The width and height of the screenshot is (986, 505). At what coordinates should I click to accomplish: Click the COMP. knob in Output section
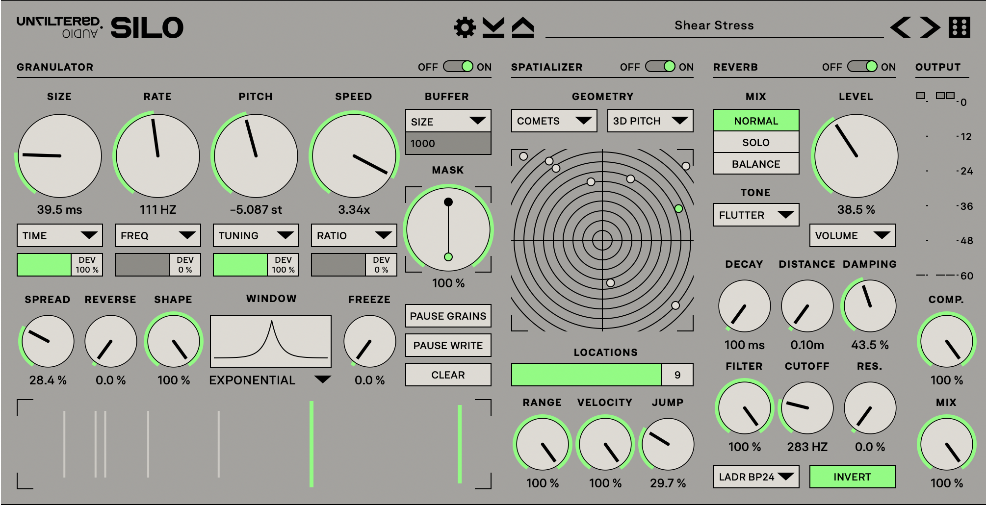pyautogui.click(x=947, y=341)
